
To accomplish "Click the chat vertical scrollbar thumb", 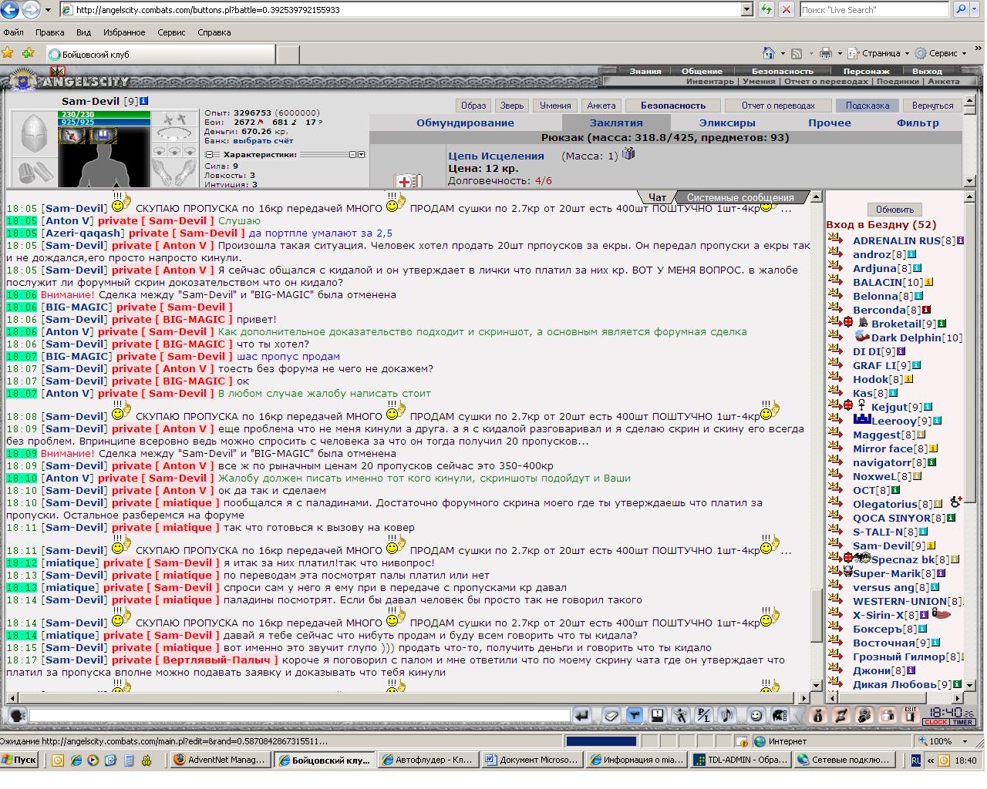I will (817, 616).
